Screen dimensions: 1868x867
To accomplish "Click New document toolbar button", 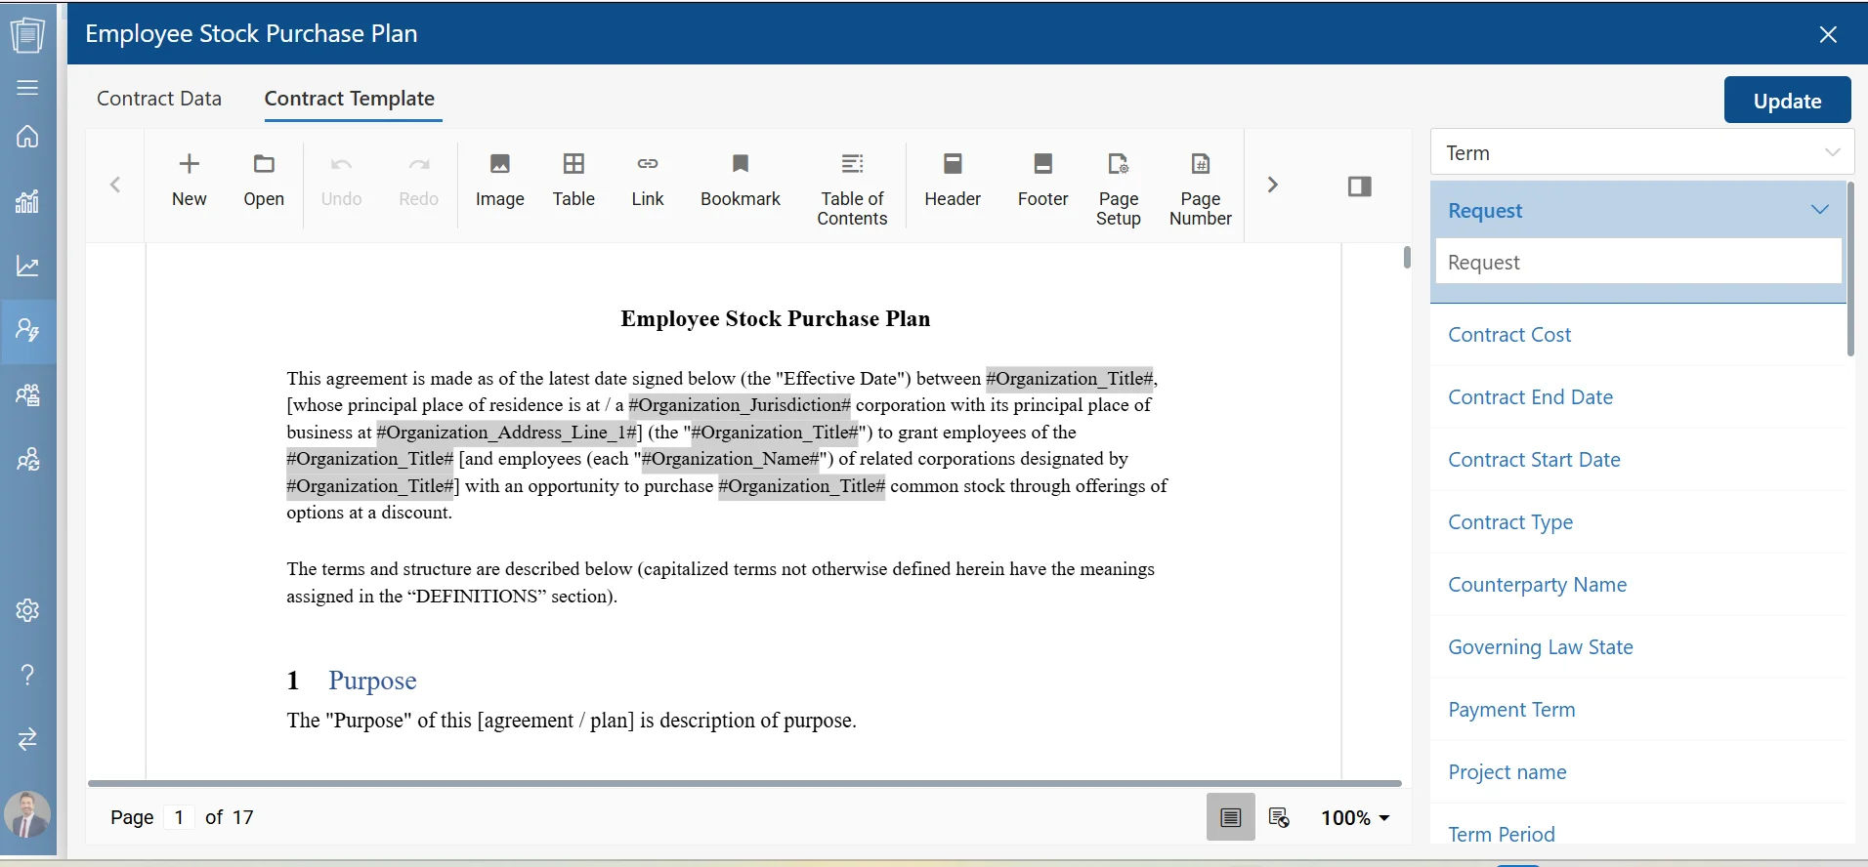I will click(190, 181).
